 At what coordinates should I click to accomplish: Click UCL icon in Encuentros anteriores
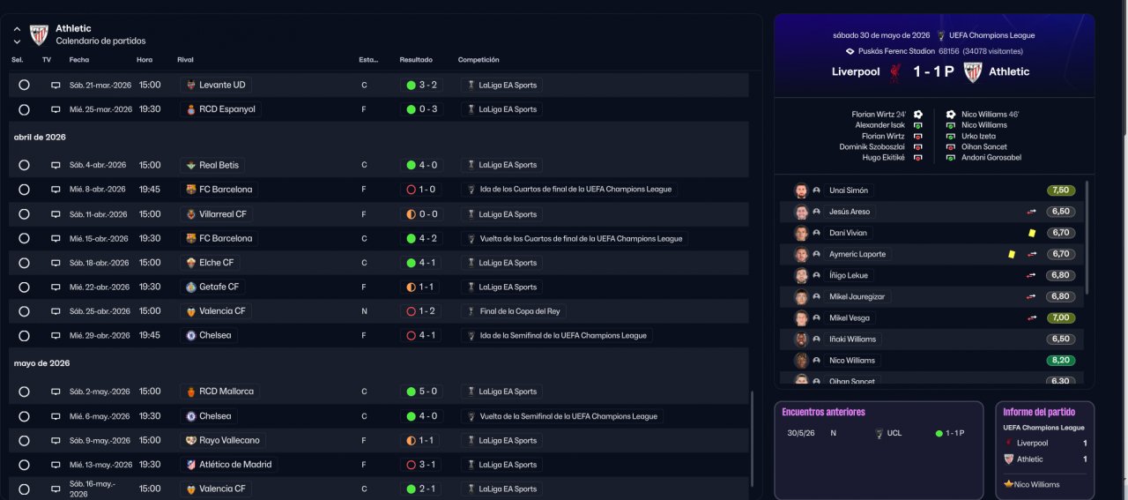pyautogui.click(x=879, y=433)
